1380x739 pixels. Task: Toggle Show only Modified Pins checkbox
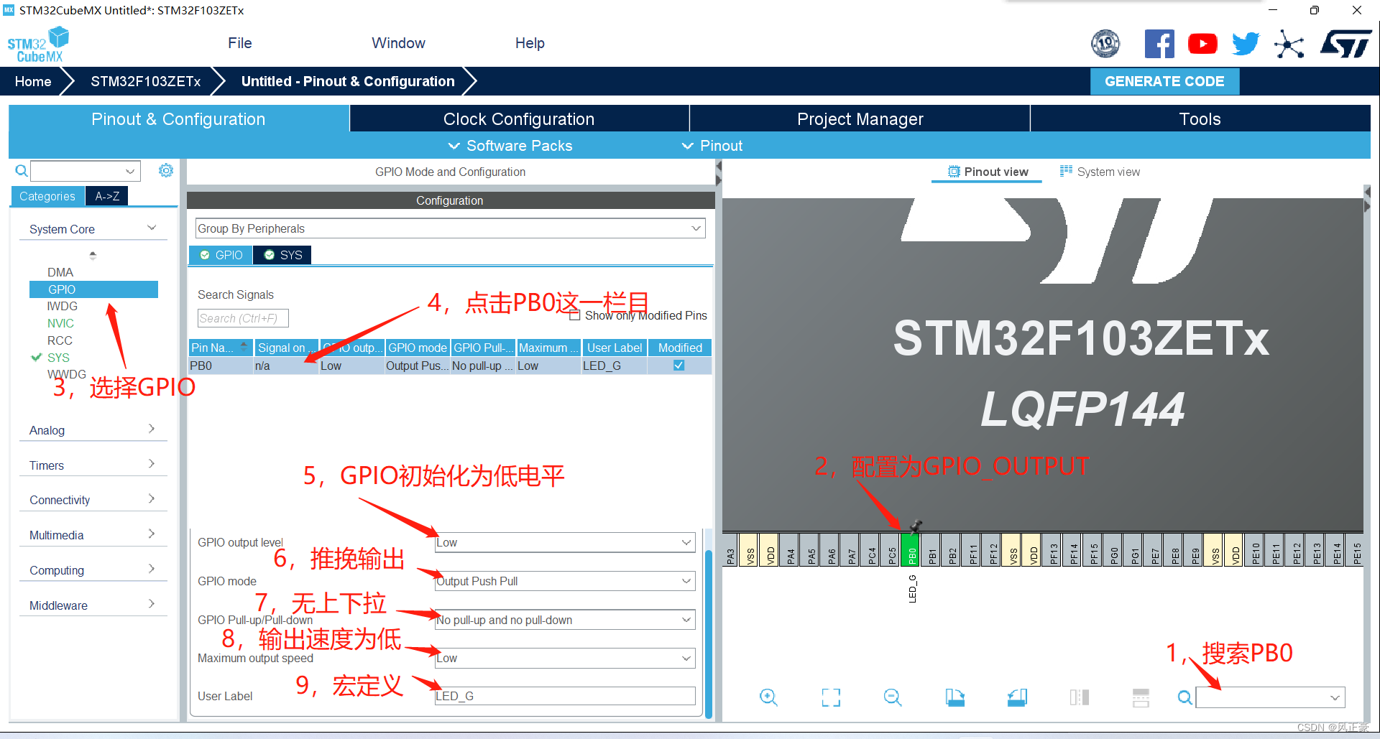pos(574,315)
